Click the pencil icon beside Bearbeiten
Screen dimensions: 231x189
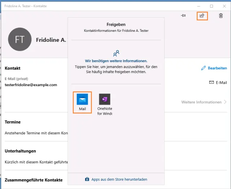203,68
